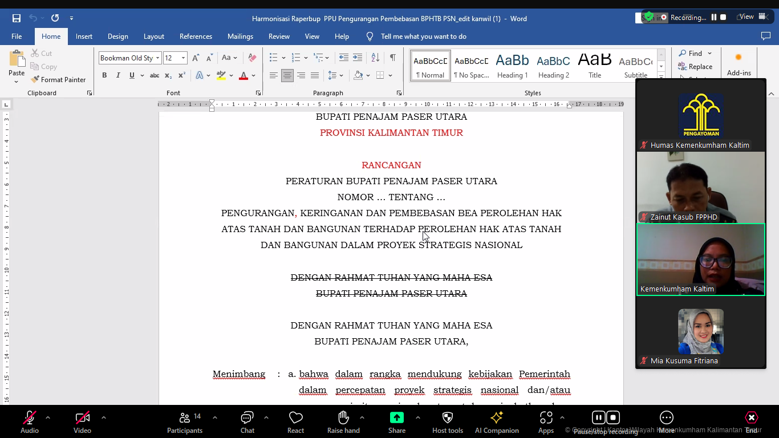Click the Format Painter tool
779x438 pixels.
[x=58, y=80]
